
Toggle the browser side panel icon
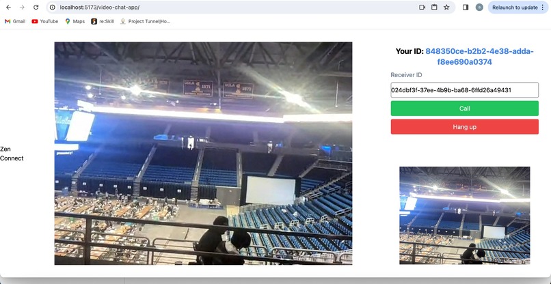466,8
